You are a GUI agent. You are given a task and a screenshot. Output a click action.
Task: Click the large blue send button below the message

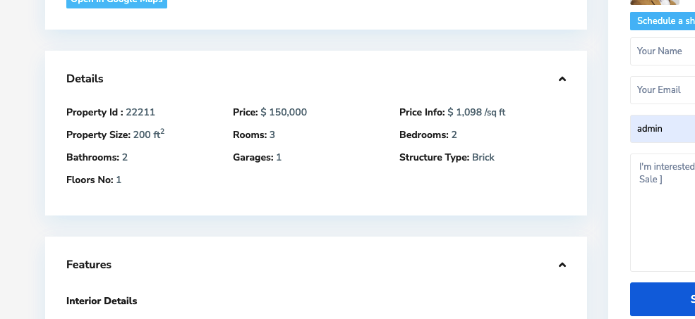663,299
